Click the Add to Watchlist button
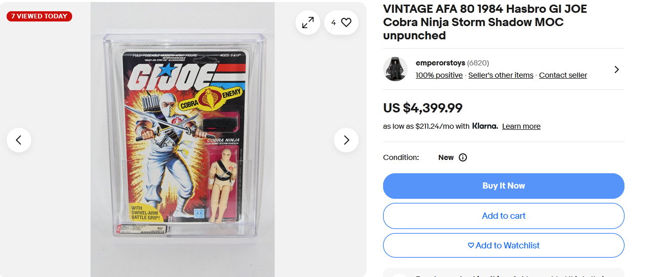The height and width of the screenshot is (277, 648). pos(504,245)
